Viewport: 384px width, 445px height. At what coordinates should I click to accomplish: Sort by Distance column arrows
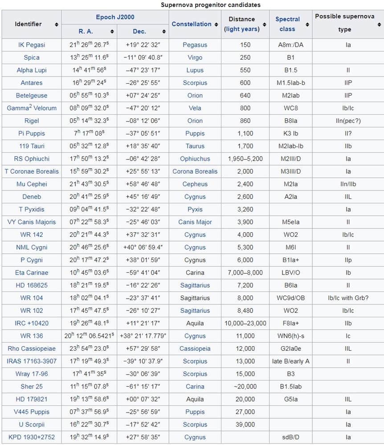pos(264,24)
